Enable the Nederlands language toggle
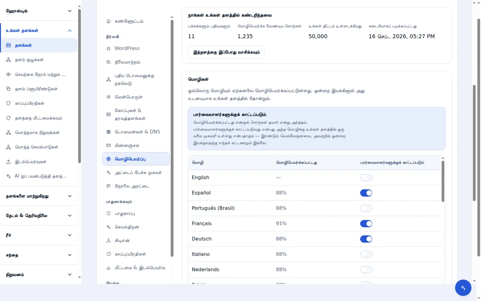Image resolution: width=481 pixels, height=301 pixels. tap(366, 270)
